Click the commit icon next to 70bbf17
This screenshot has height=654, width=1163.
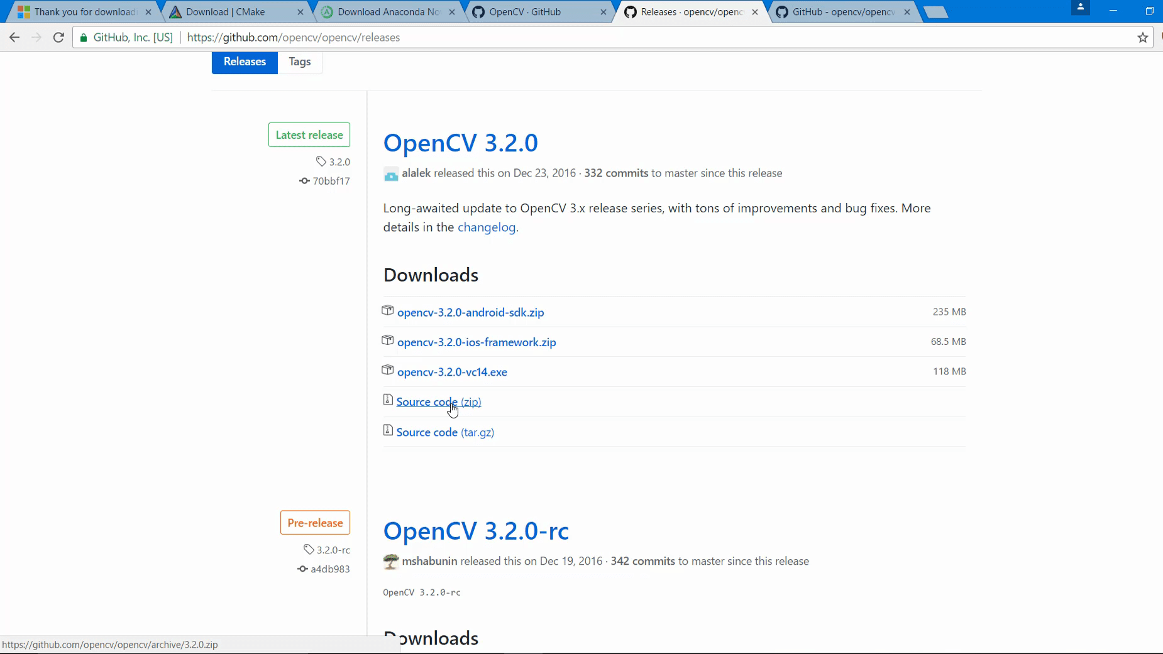click(x=304, y=181)
